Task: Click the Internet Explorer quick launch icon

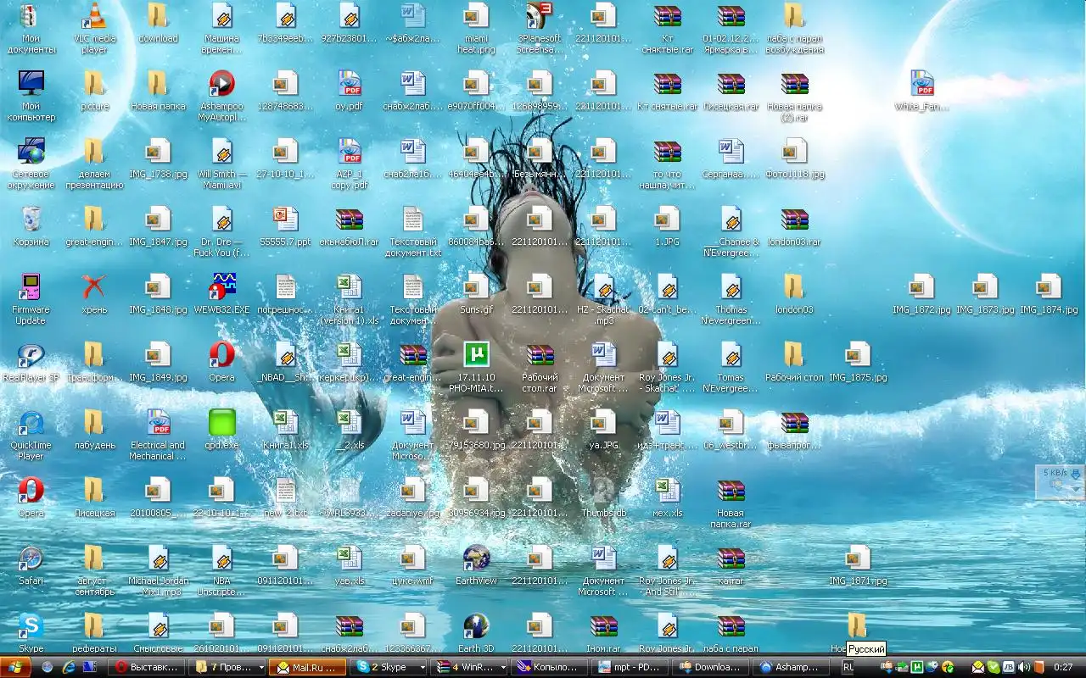Action: [68, 667]
